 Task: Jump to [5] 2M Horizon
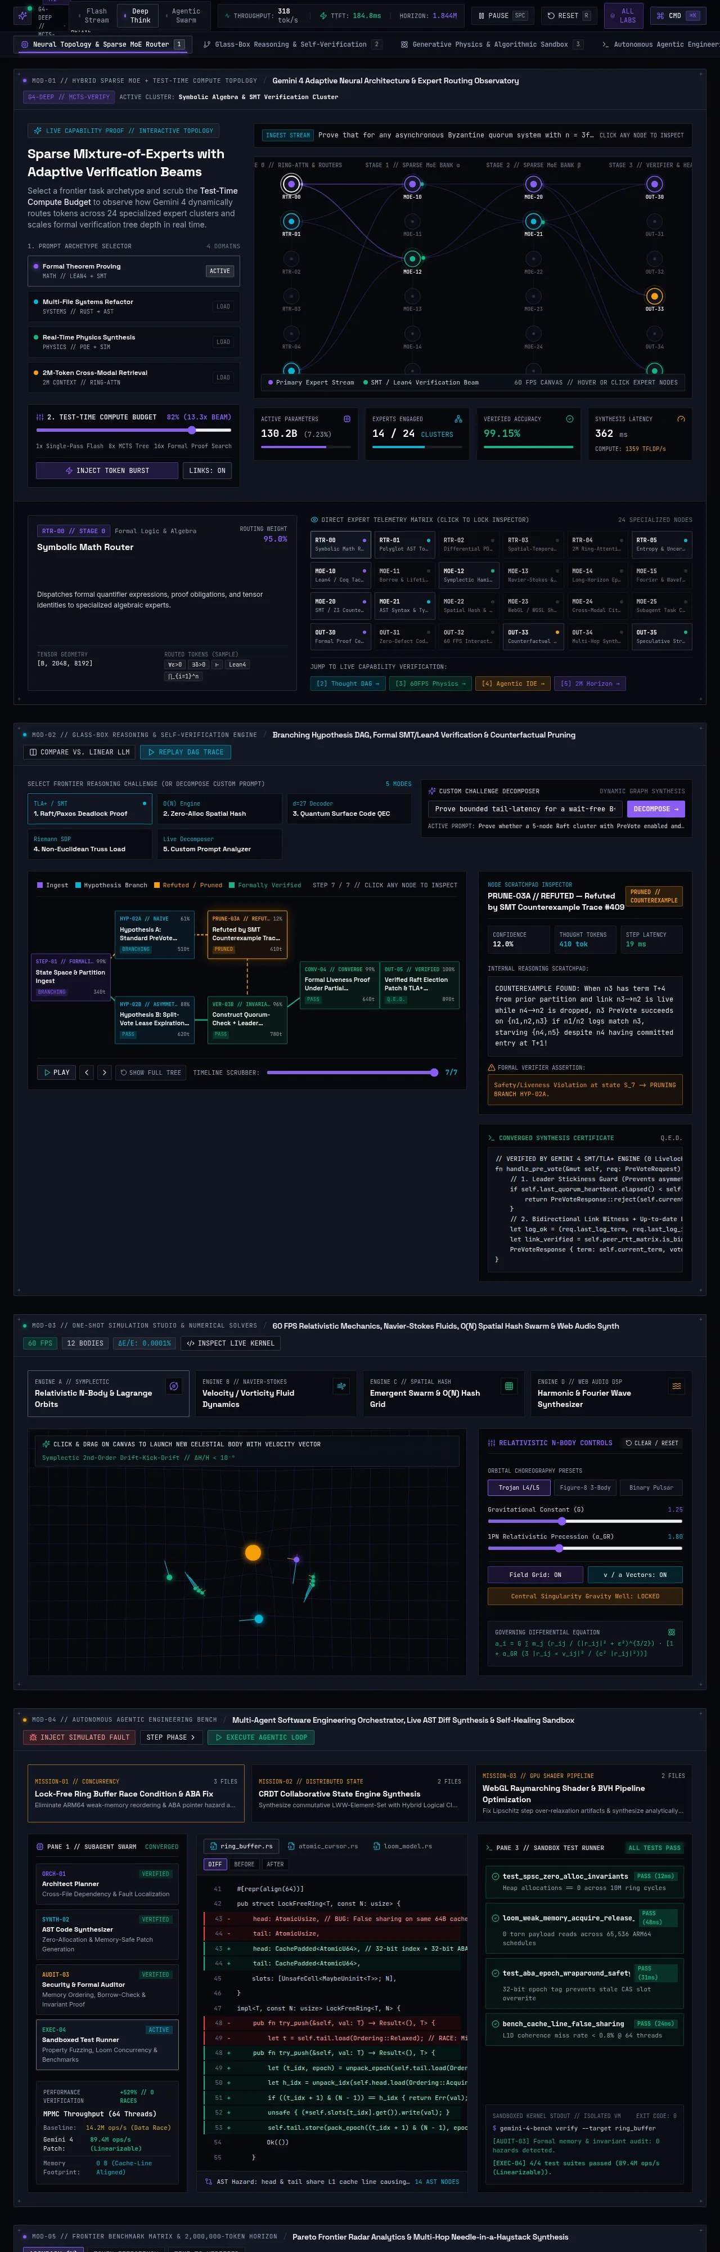(x=590, y=683)
